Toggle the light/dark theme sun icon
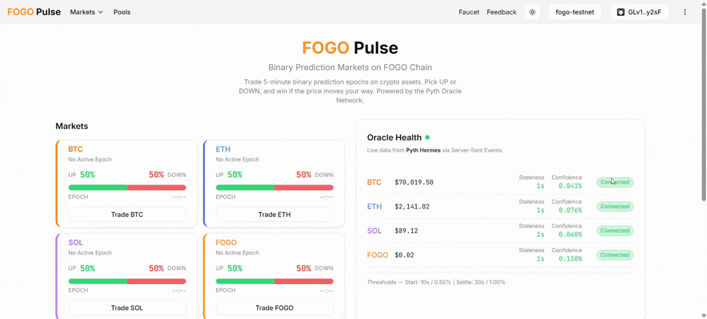This screenshot has width=707, height=319. click(532, 12)
